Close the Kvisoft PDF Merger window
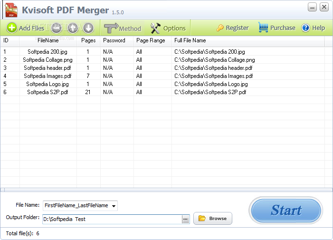Screen dimensions: 333x240 pyautogui.click(x=324, y=7)
